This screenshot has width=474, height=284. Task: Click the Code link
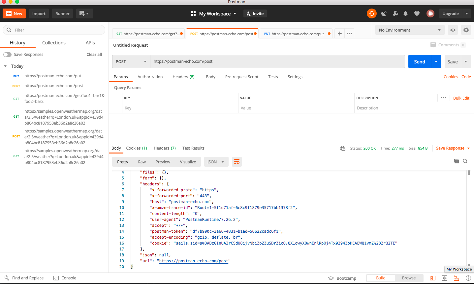[x=466, y=77]
